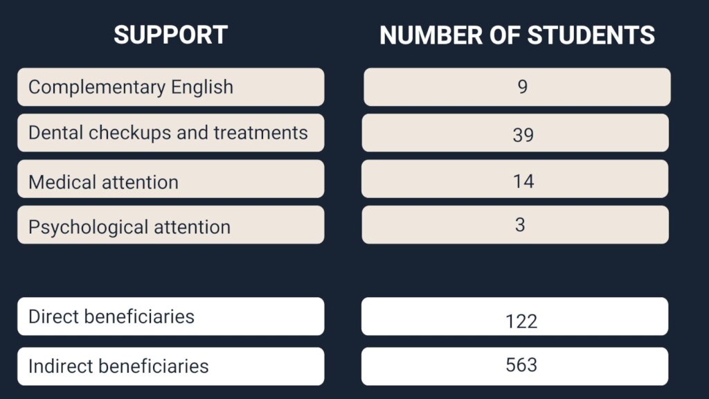
Task: Click the 122 direct beneficiaries value
Action: [521, 321]
